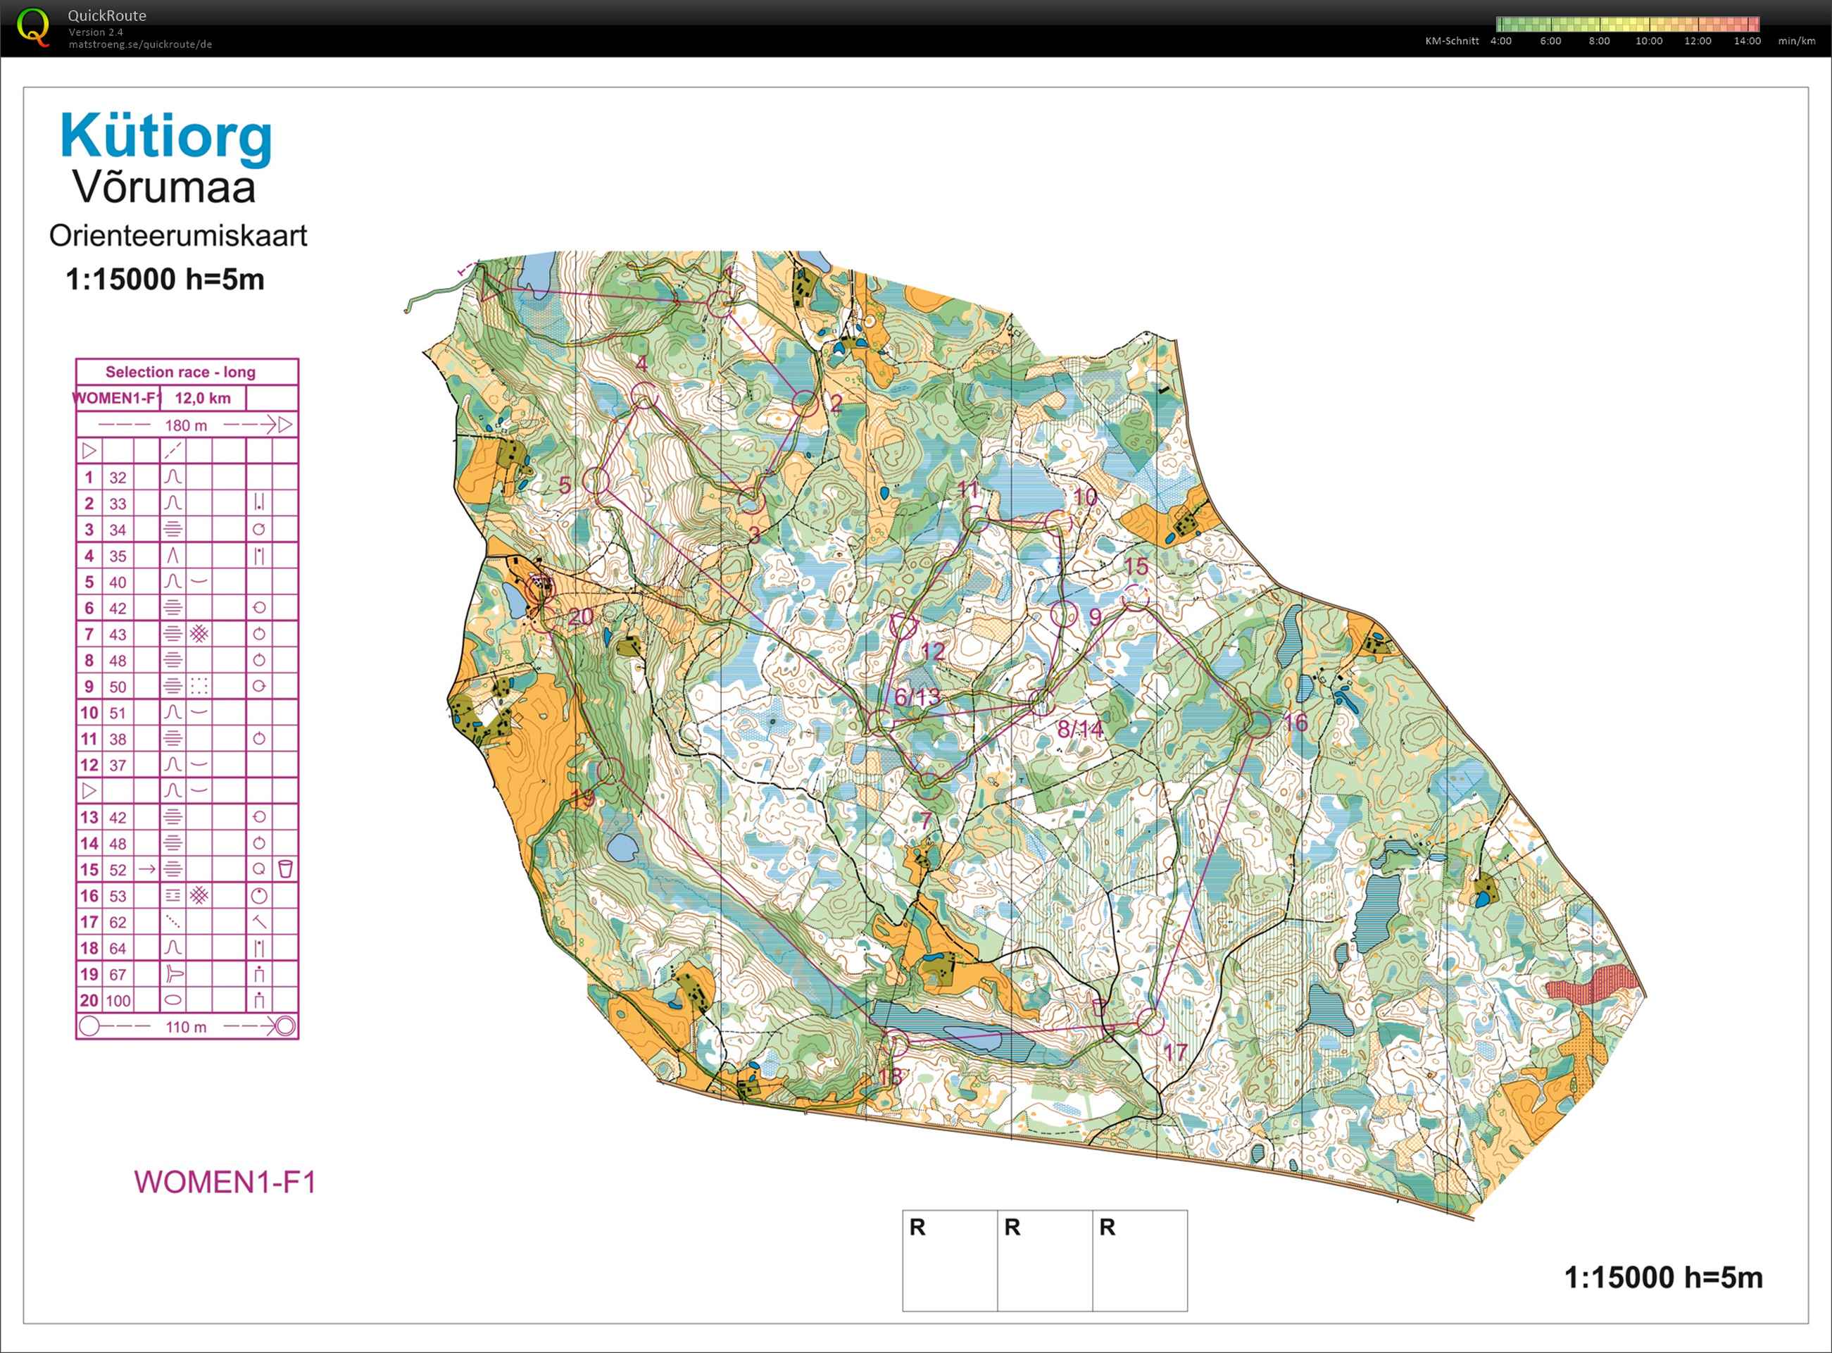
Task: Click the Selection race - long header
Action: (x=180, y=372)
